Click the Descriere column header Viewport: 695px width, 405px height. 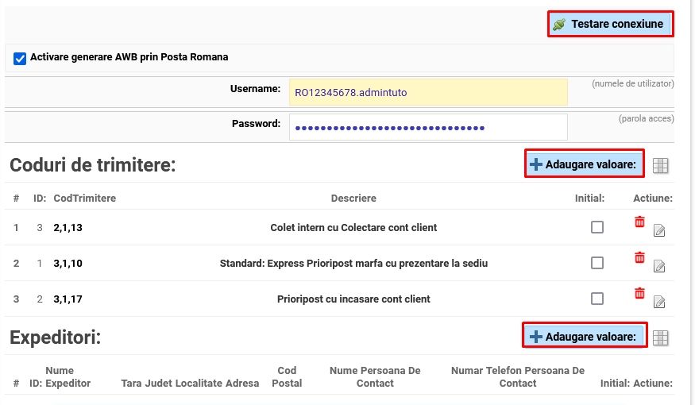(x=353, y=198)
